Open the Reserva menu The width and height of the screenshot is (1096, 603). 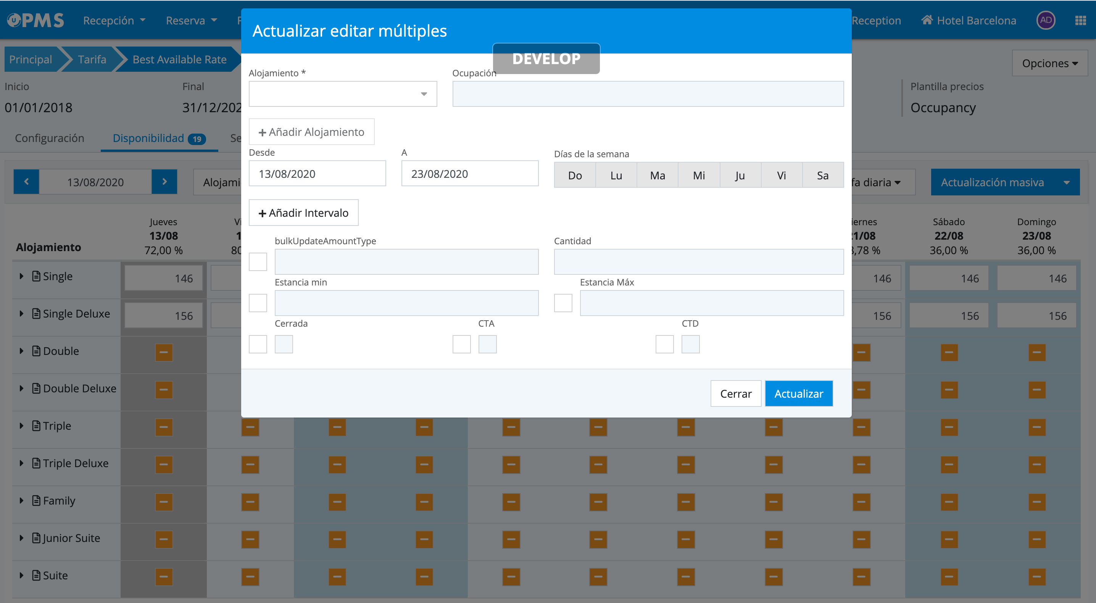[x=192, y=20]
